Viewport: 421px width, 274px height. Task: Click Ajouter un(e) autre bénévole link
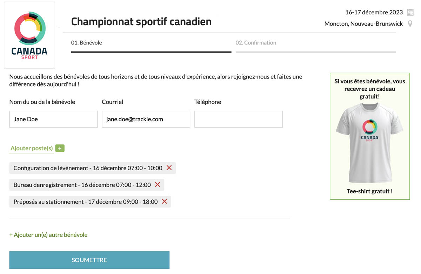click(x=48, y=235)
